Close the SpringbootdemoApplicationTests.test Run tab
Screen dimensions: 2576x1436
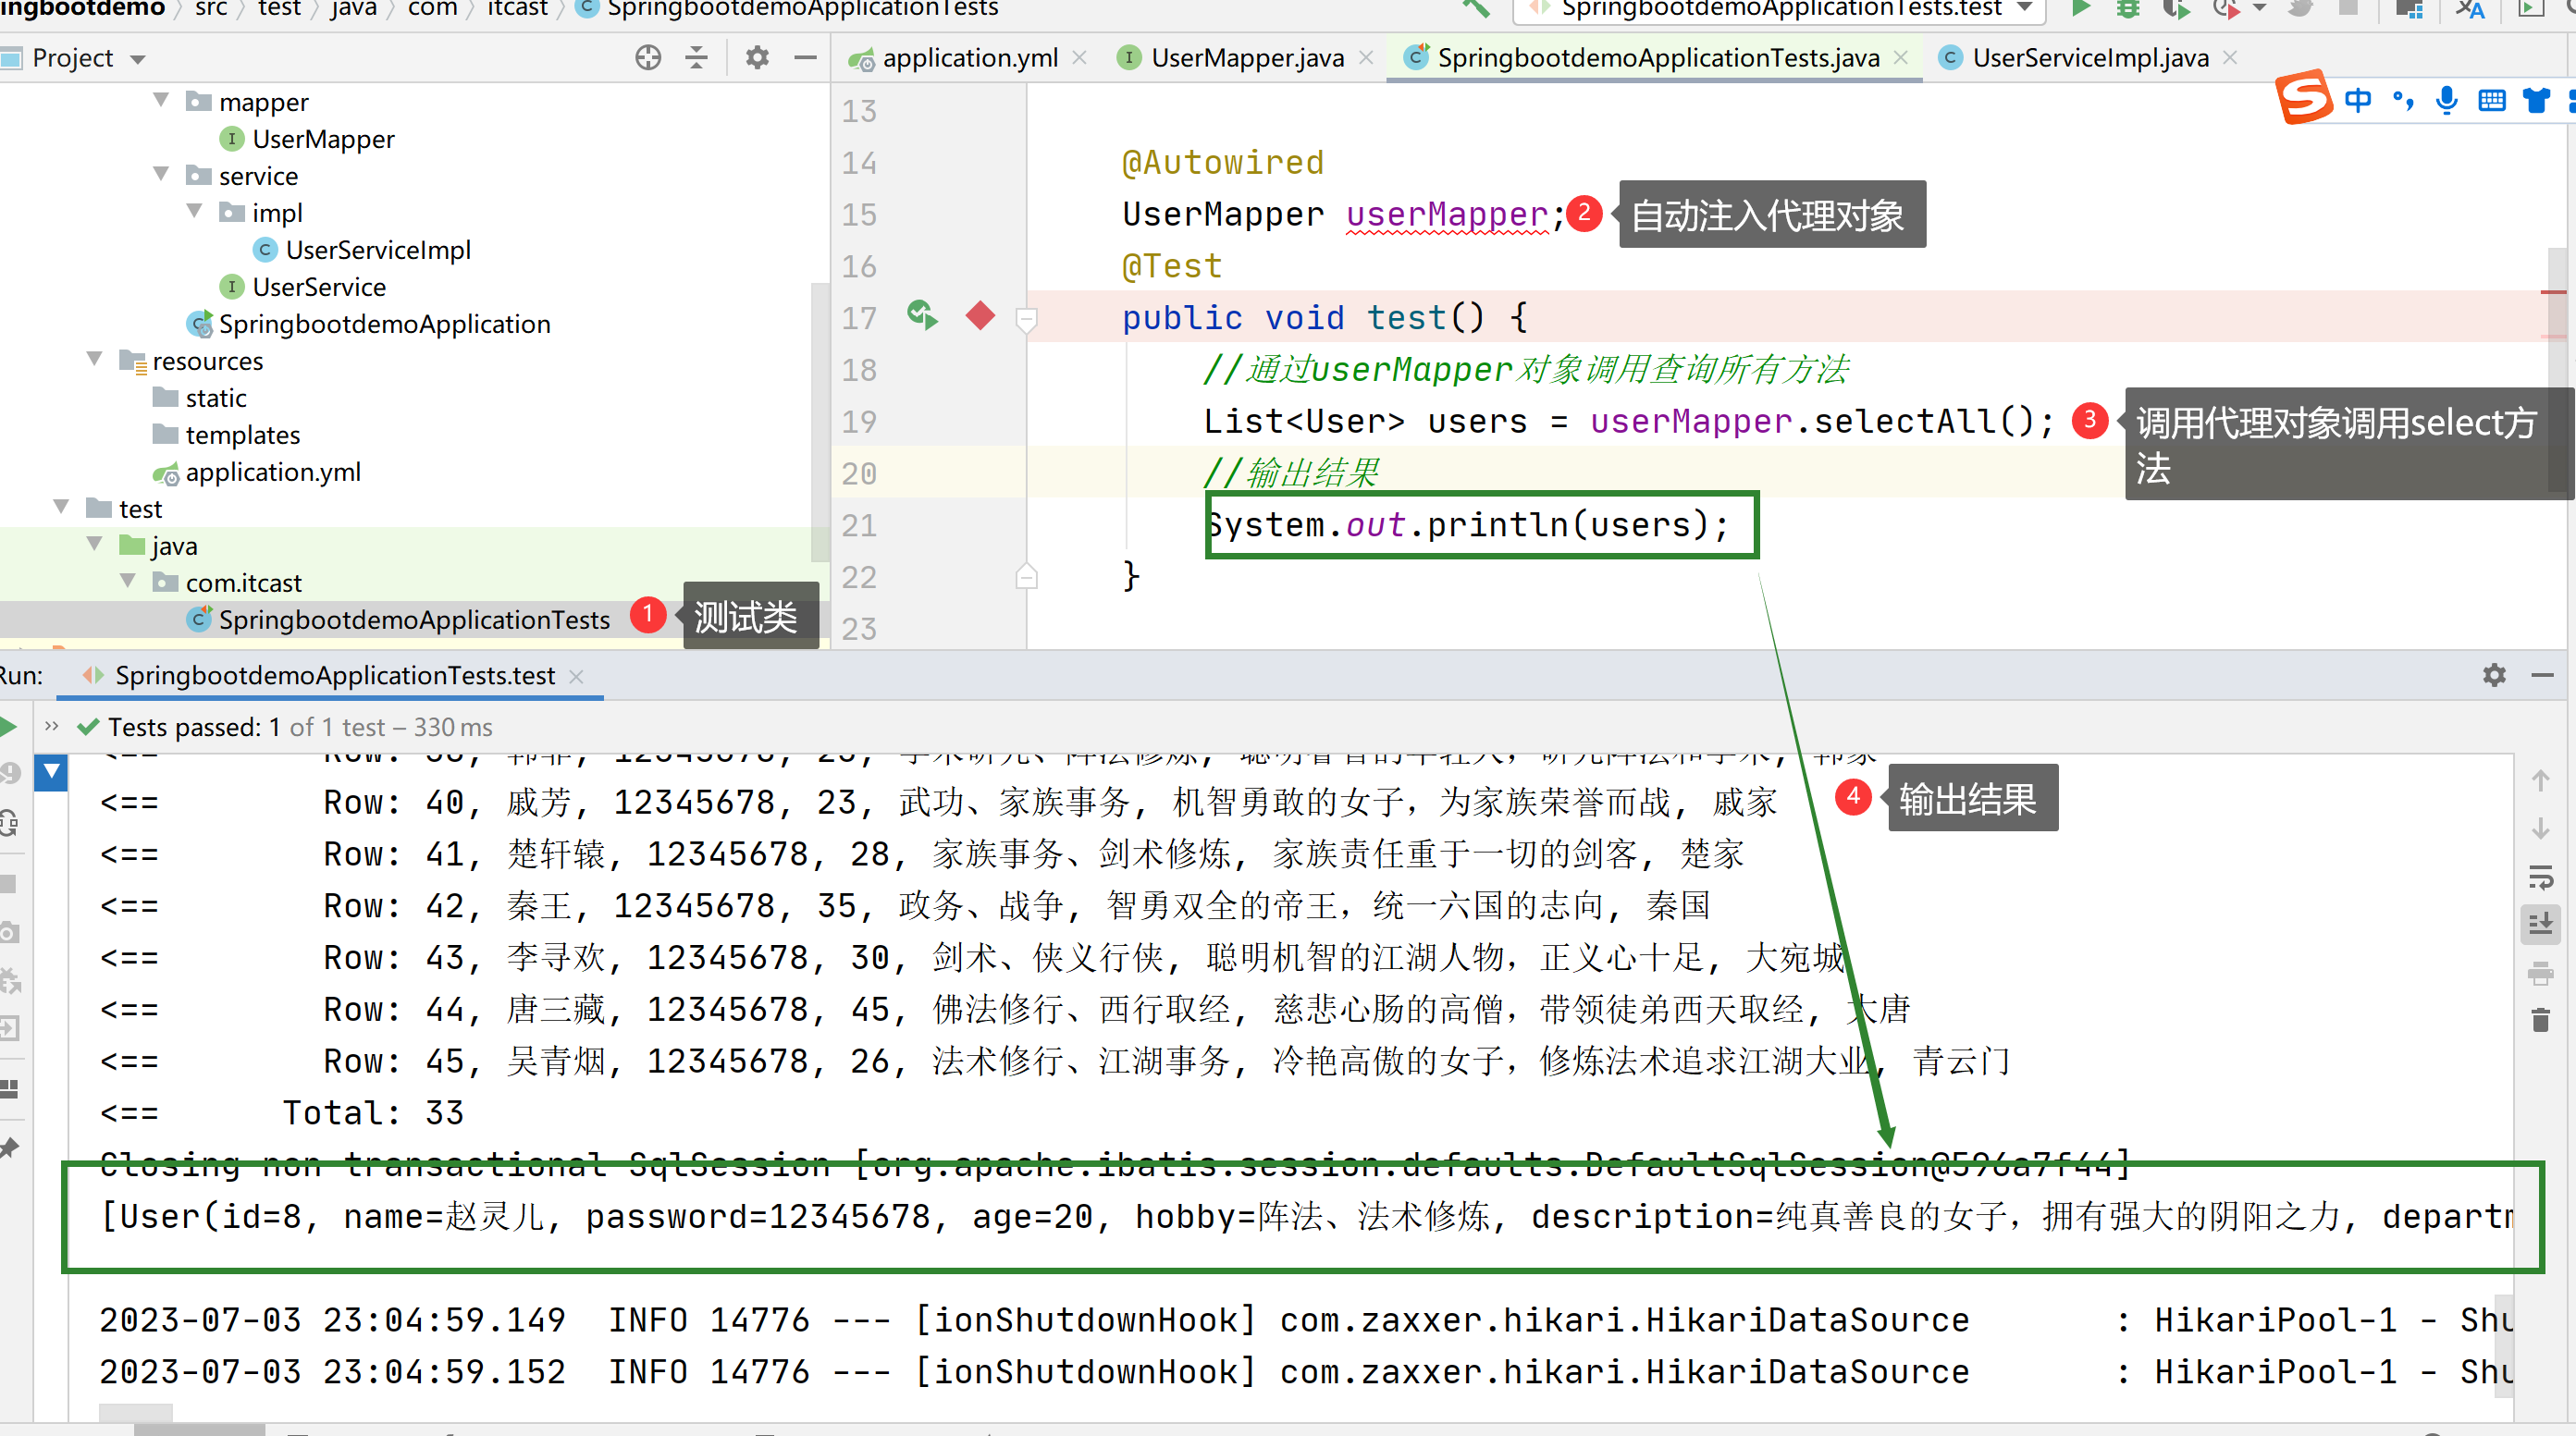click(x=576, y=677)
